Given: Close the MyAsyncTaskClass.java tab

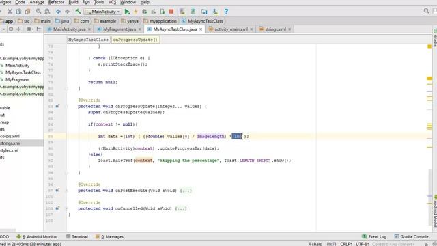Looking at the screenshot, I should pyautogui.click(x=201, y=29).
